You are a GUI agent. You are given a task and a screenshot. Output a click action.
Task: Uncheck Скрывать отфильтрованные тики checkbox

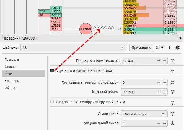[x=52, y=70]
